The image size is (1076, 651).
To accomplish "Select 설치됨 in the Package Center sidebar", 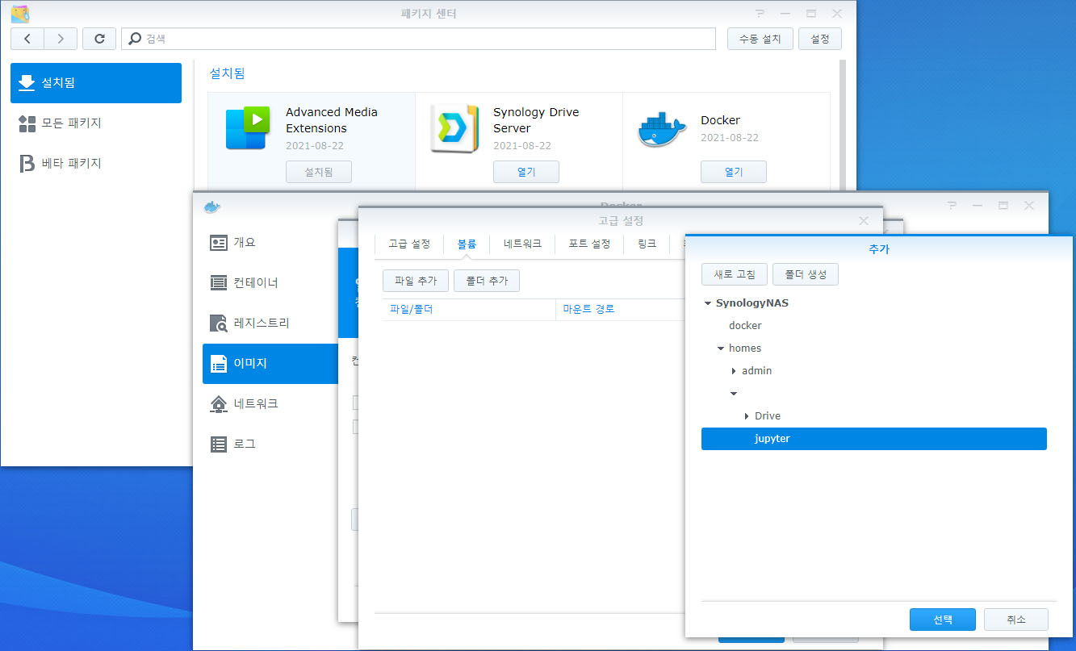I will tap(96, 83).
